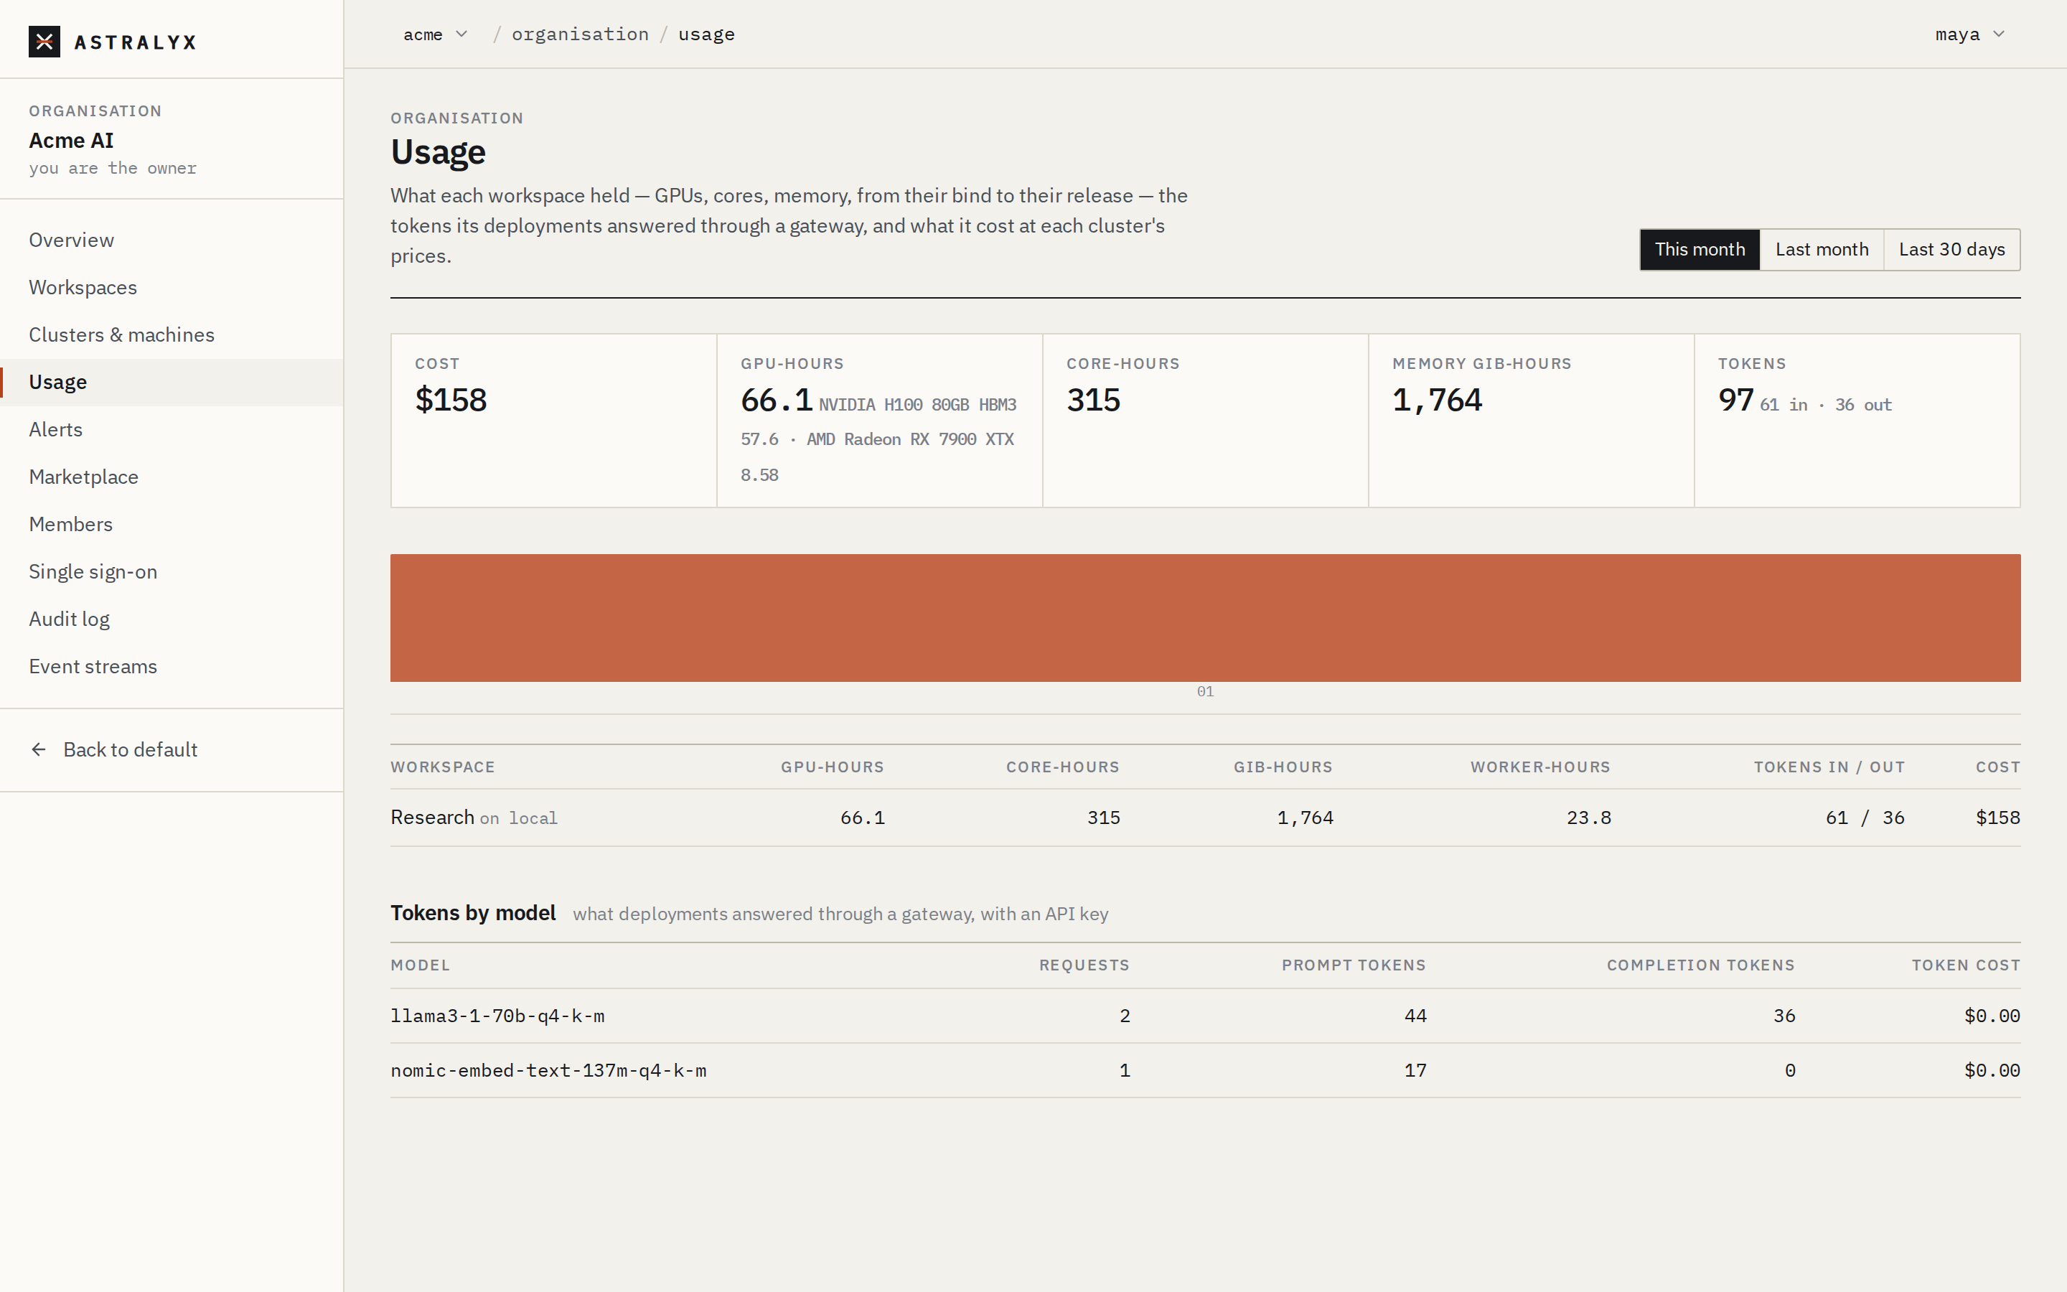View the Audit log
This screenshot has width=2067, height=1292.
pyautogui.click(x=172, y=619)
